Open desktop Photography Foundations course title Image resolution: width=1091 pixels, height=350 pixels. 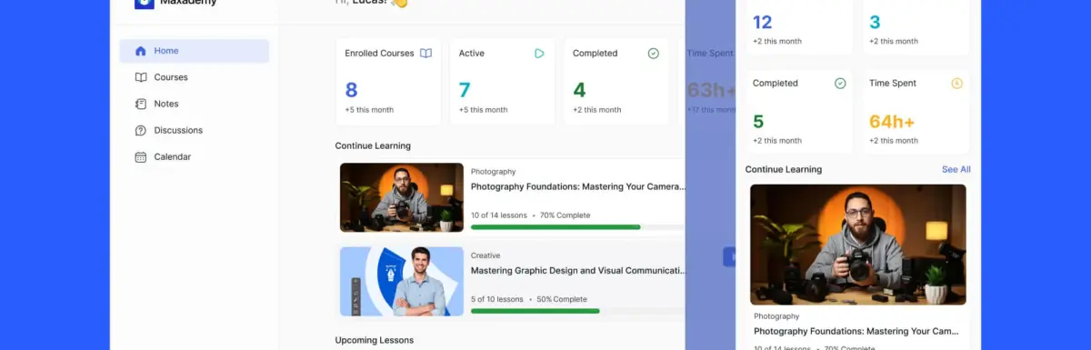(x=578, y=186)
